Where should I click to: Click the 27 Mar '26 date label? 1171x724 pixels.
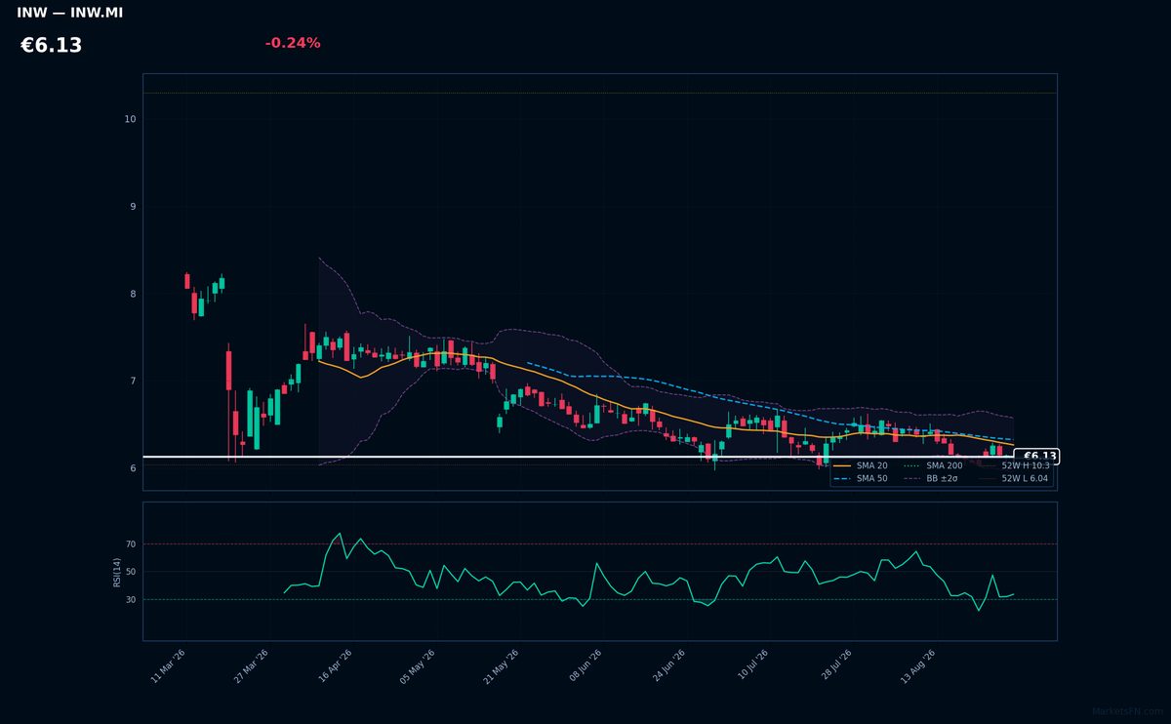[x=251, y=666]
